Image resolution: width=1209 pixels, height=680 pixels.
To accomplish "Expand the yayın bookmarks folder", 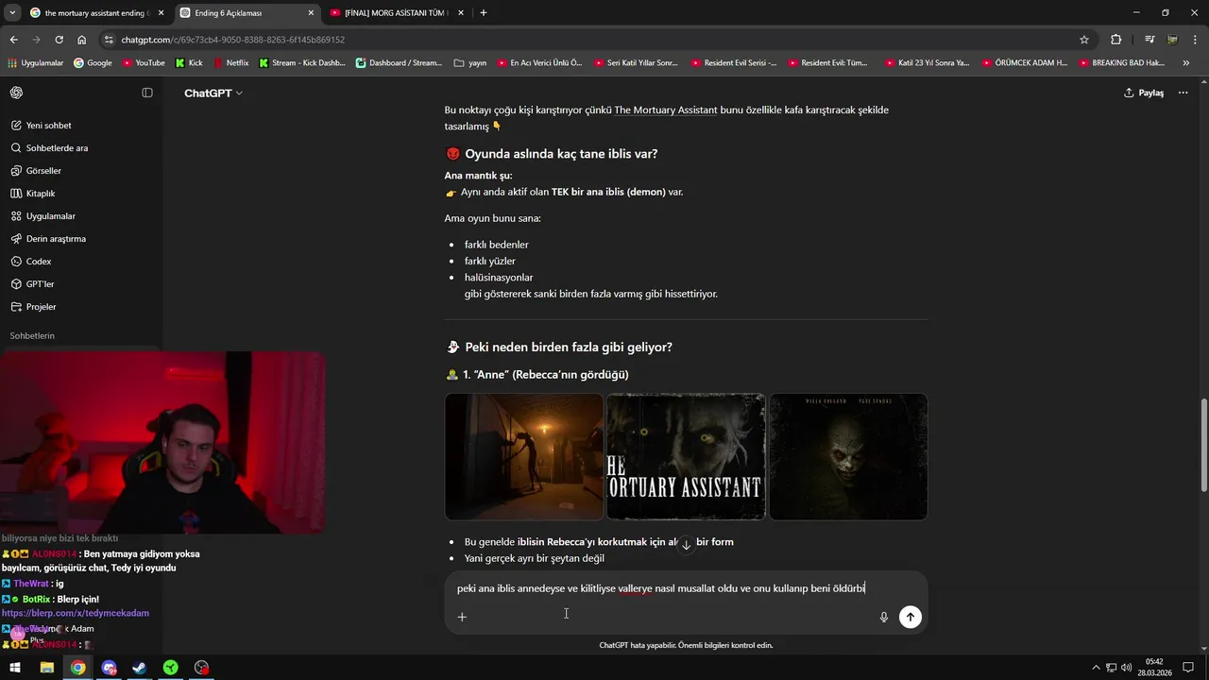I will (470, 63).
